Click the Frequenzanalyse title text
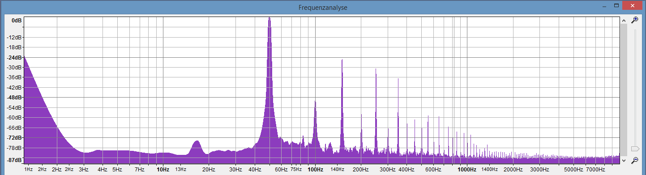Image resolution: width=646 pixels, height=175 pixels. tap(323, 8)
